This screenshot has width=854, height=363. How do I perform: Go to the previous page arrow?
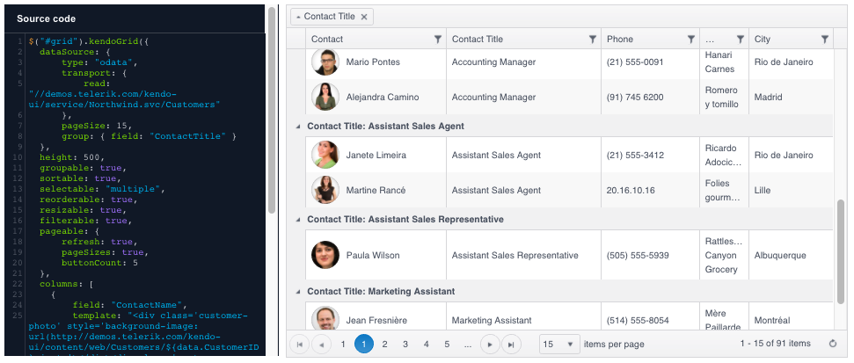(x=321, y=345)
